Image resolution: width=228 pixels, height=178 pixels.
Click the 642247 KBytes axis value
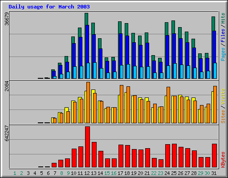tap(7, 133)
